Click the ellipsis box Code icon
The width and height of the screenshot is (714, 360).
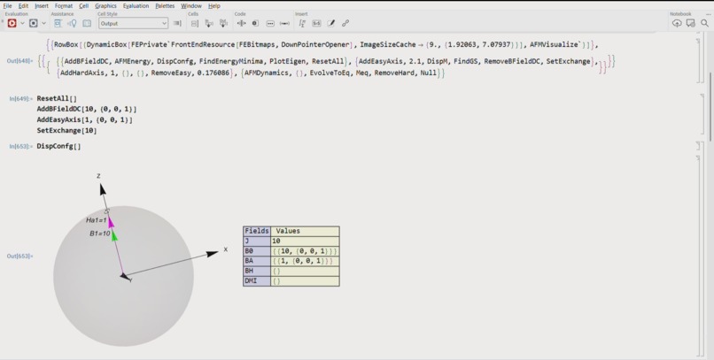point(270,23)
